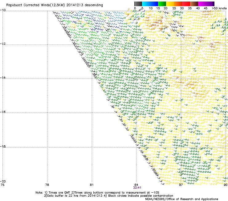Click the NOAA/NESDIS Office of Research credit
Image resolution: width=228 pixels, height=201 pixels.
pos(181,199)
